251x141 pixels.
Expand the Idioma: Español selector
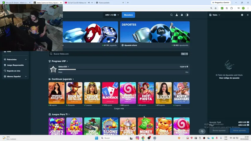[15, 76]
